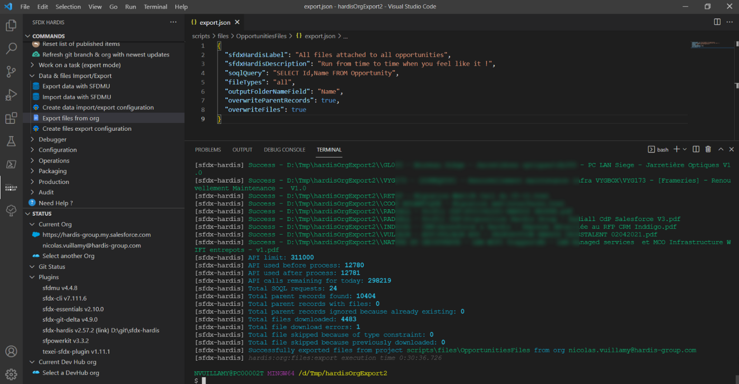Open the launch profile dropdown next to plus
This screenshot has height=384, width=739.
[685, 150]
